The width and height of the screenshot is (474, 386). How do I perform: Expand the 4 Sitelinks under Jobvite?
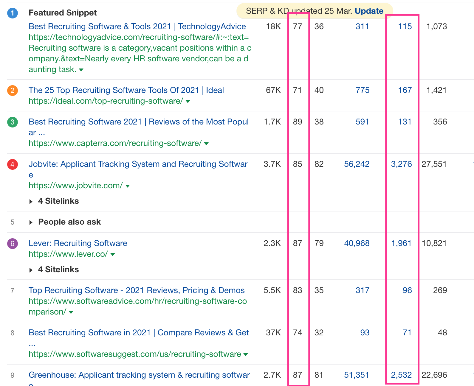(54, 201)
